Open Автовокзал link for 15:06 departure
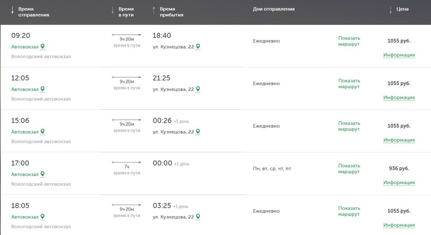This screenshot has height=235, width=431. 25,132
